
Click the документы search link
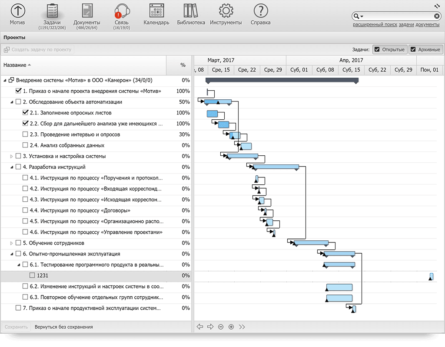pyautogui.click(x=428, y=25)
